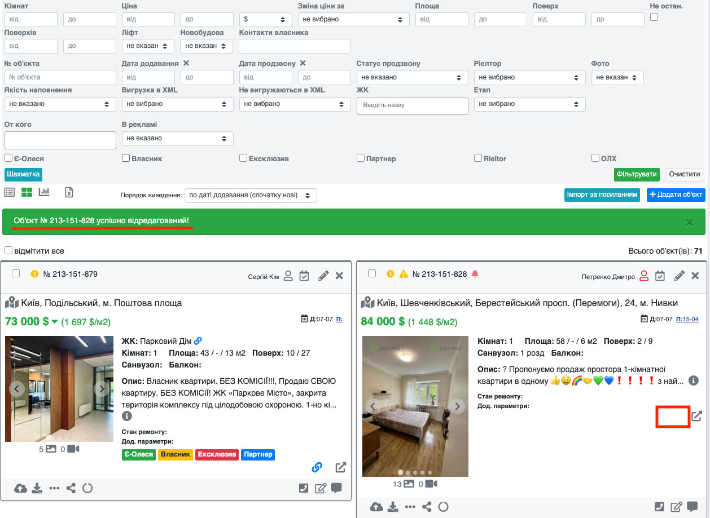This screenshot has width=710, height=518.
Task: Open the Ріелтор dropdown
Action: click(x=530, y=77)
